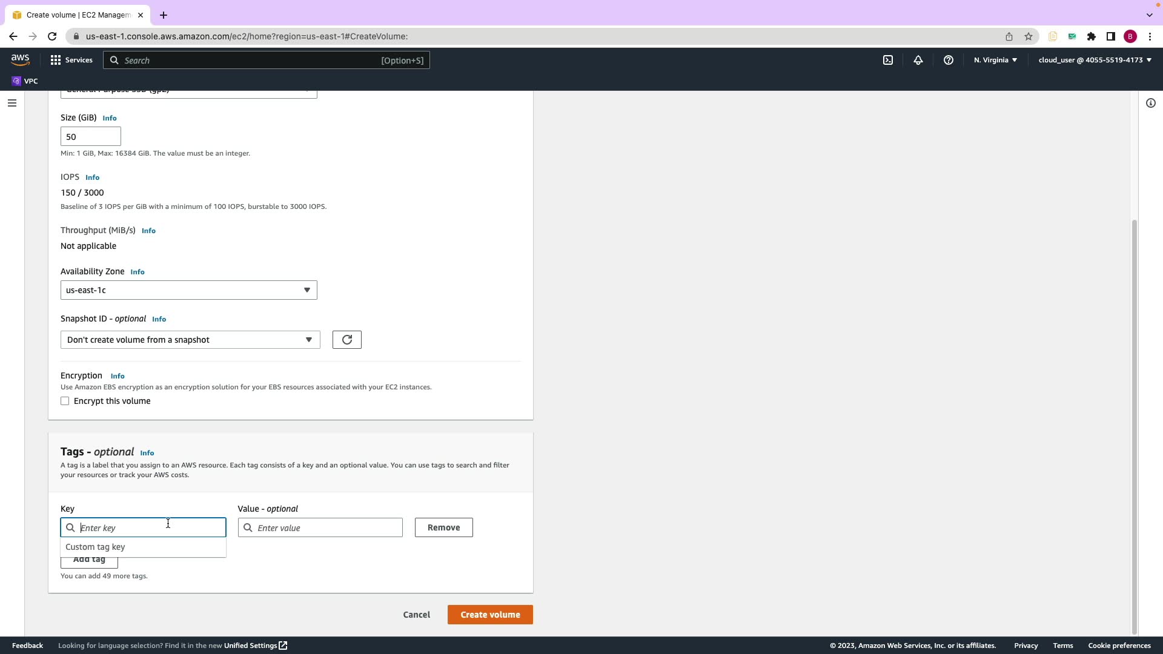Image resolution: width=1163 pixels, height=654 pixels.
Task: Click the Create volume button
Action: [489, 615]
